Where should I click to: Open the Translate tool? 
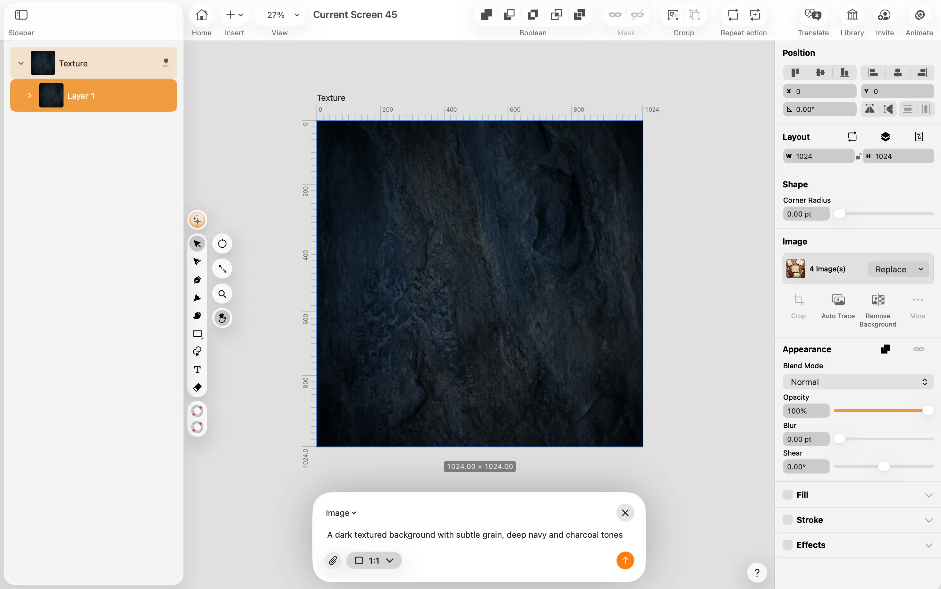pyautogui.click(x=813, y=22)
